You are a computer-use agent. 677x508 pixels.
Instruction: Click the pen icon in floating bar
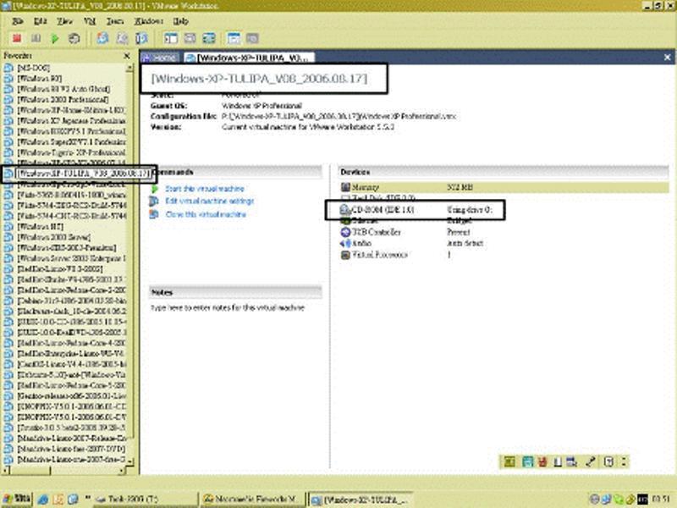click(x=590, y=461)
